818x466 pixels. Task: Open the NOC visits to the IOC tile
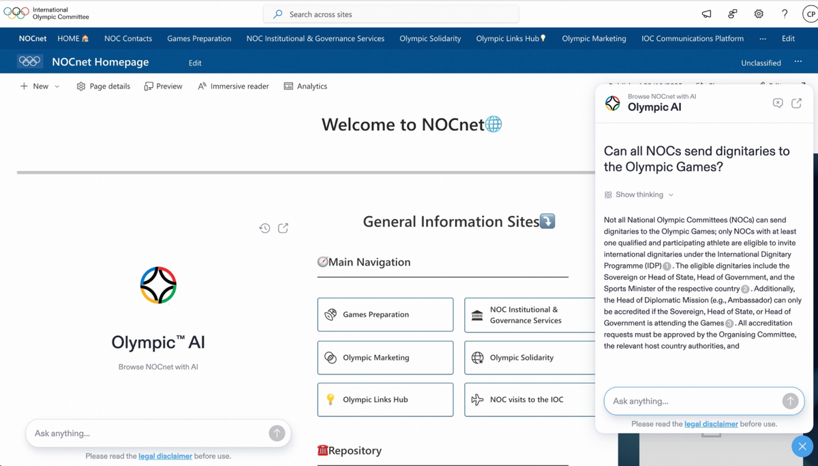tap(526, 400)
